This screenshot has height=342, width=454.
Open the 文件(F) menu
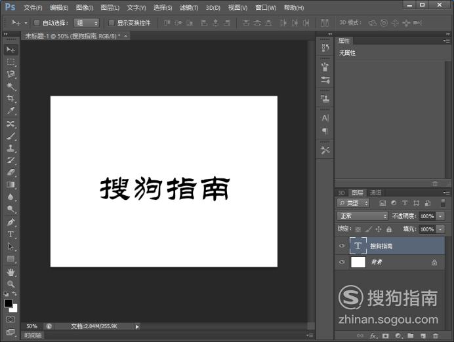pos(33,8)
